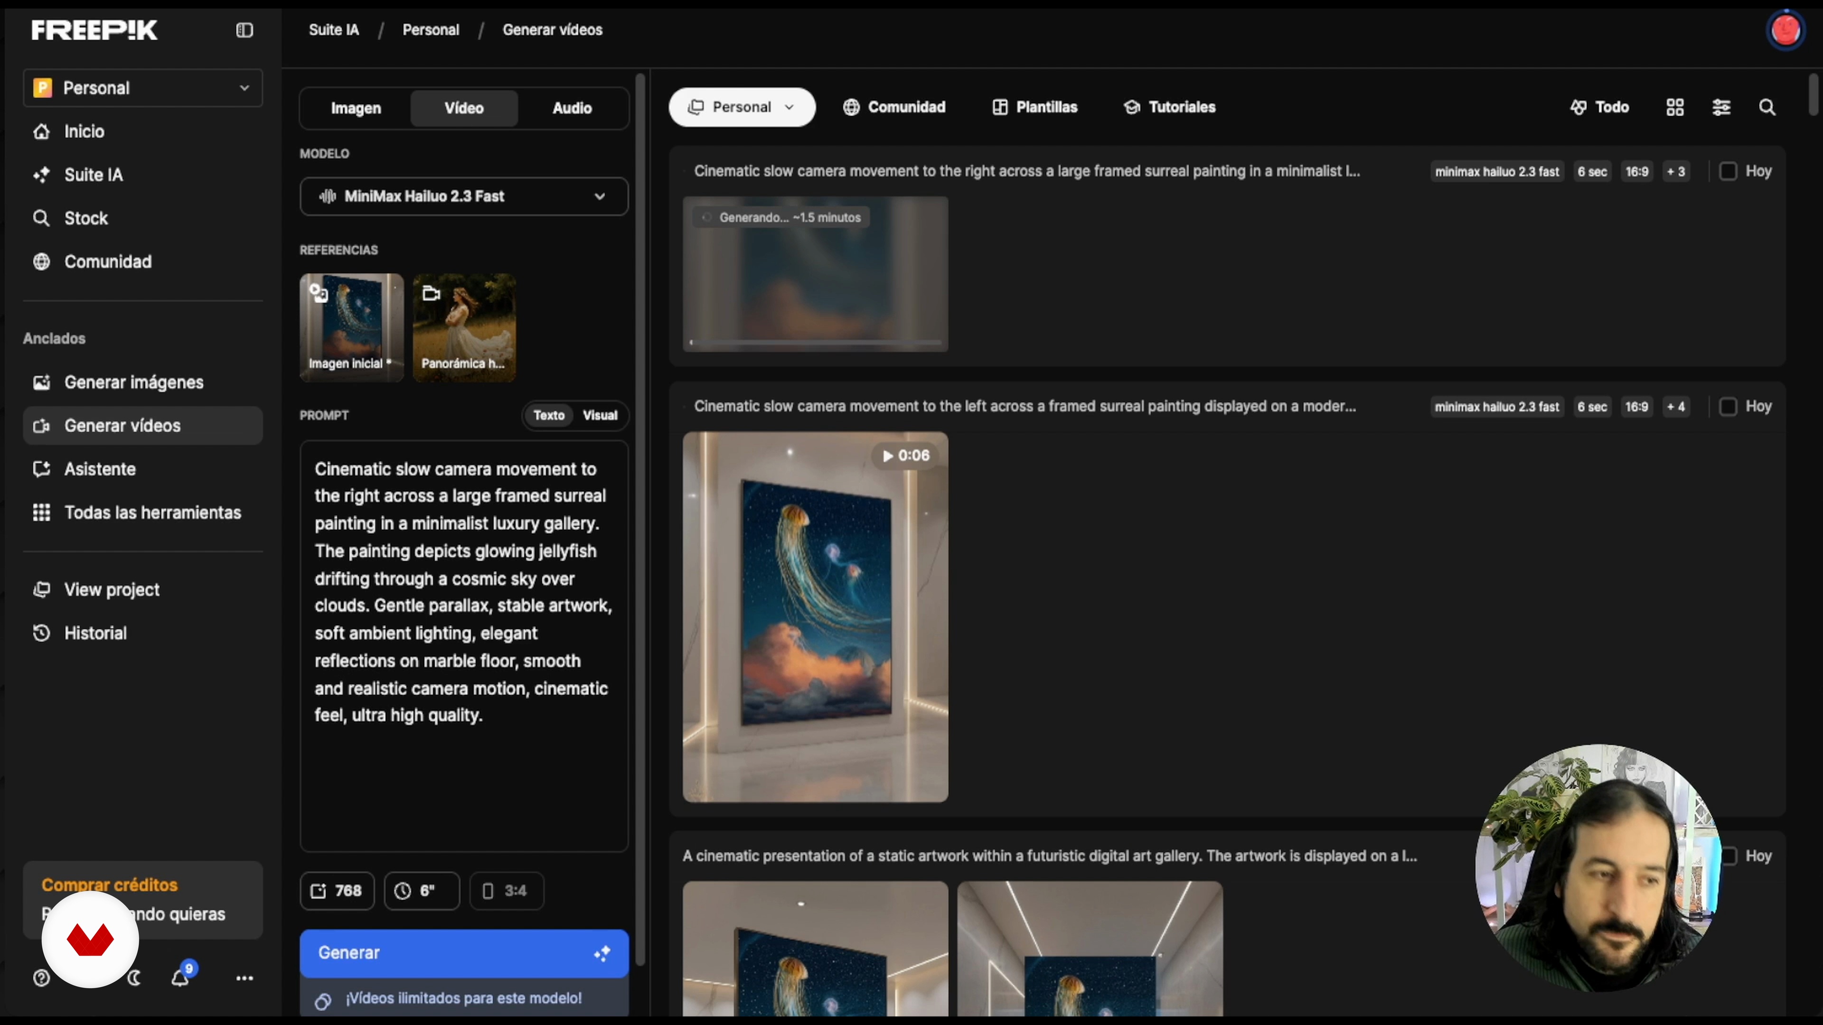Image resolution: width=1823 pixels, height=1025 pixels.
Task: Open the three-dots more menu
Action: (x=244, y=978)
